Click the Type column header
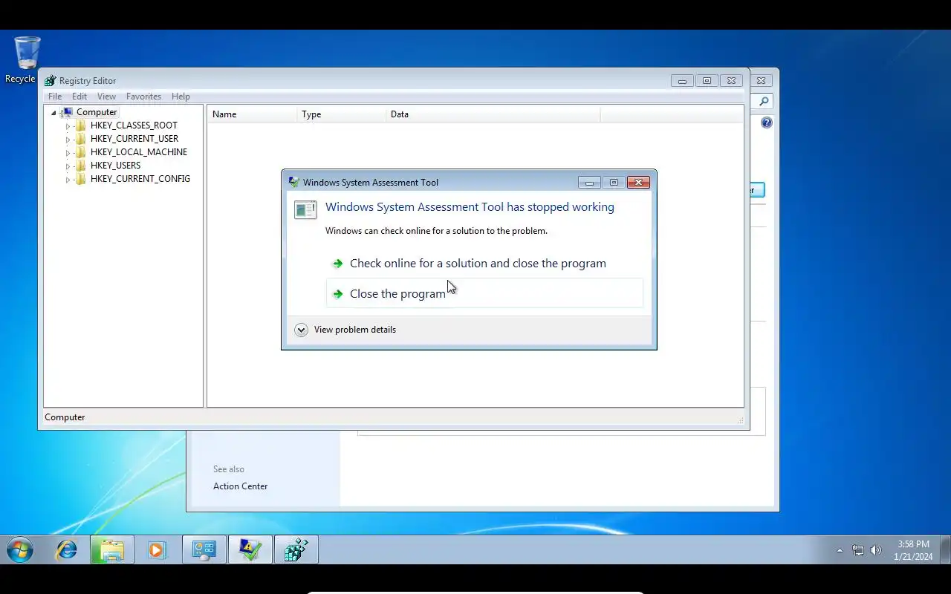The width and height of the screenshot is (951, 594). 341,114
